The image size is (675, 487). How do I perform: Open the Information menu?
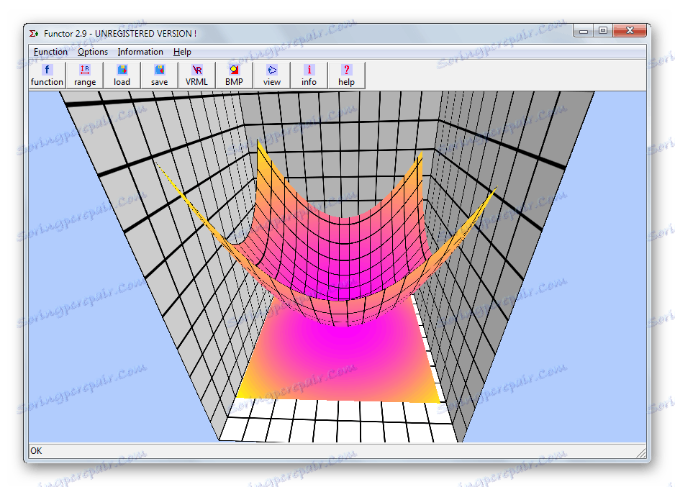tap(140, 52)
